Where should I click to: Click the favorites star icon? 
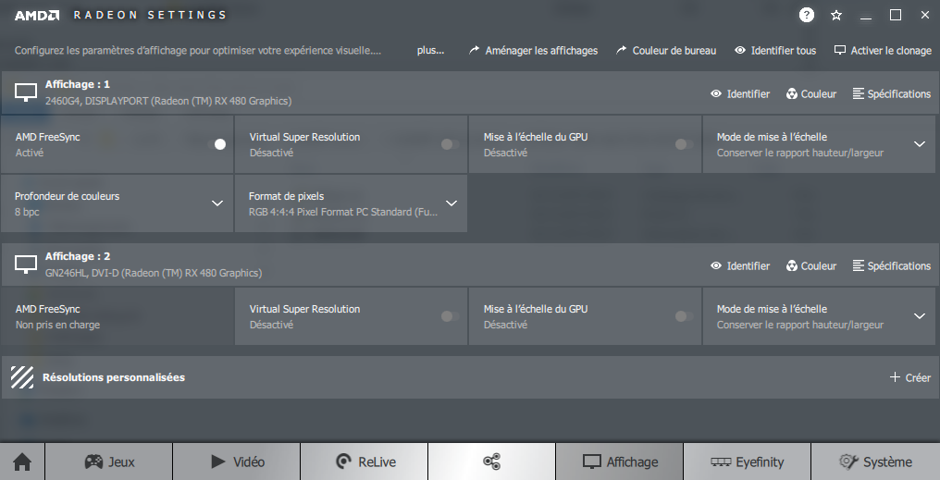pyautogui.click(x=836, y=15)
